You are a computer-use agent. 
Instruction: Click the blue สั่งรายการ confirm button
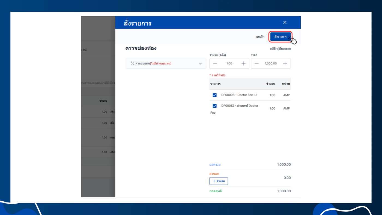[280, 37]
